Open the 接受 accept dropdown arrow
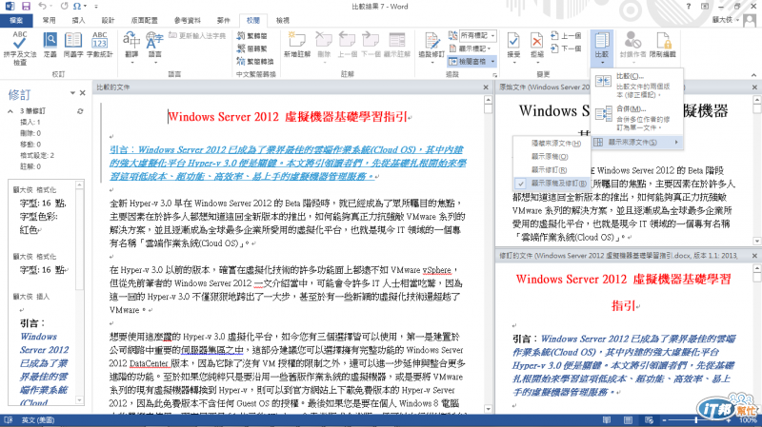The width and height of the screenshot is (762, 427). click(513, 62)
